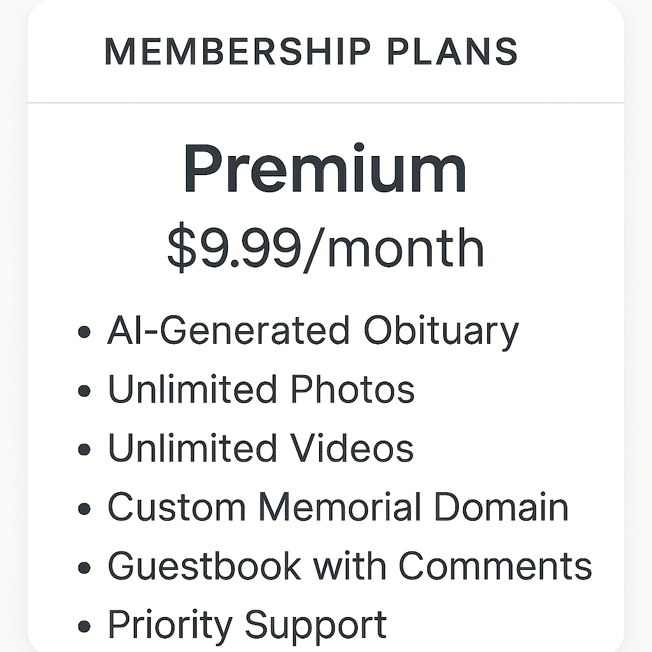Click bullet dot beside Guestbook with Comments
Image resolution: width=652 pixels, height=652 pixels.
[x=83, y=568]
